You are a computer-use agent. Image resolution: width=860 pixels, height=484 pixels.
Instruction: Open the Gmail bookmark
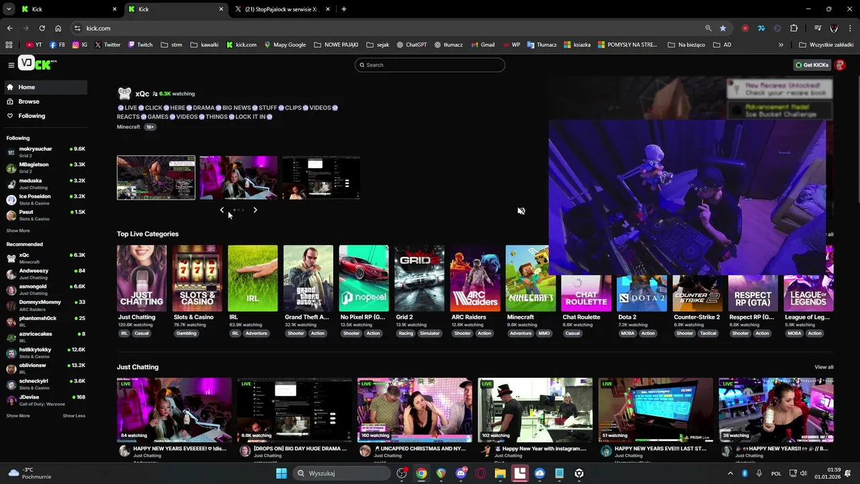pos(483,45)
